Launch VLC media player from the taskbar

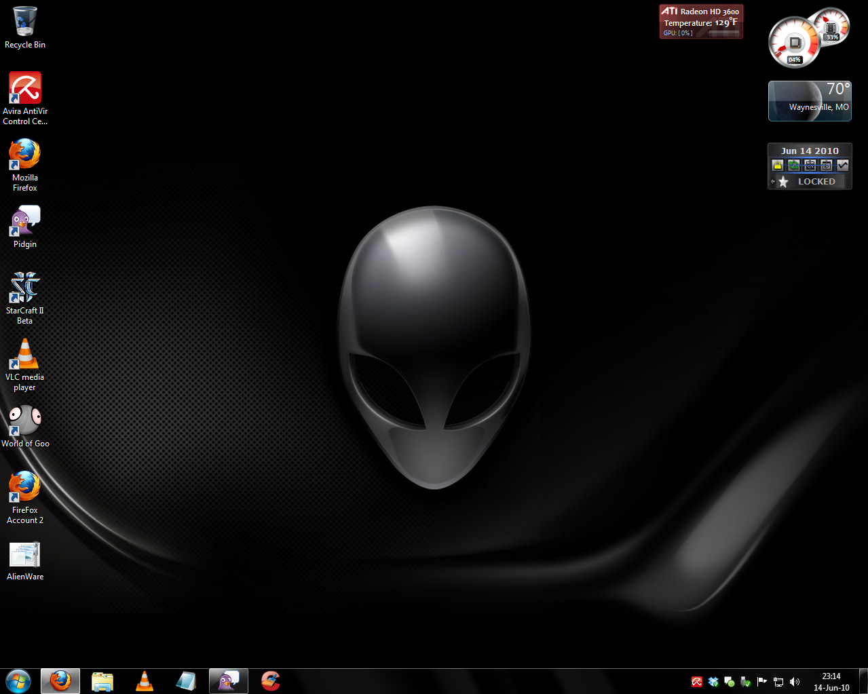(144, 680)
